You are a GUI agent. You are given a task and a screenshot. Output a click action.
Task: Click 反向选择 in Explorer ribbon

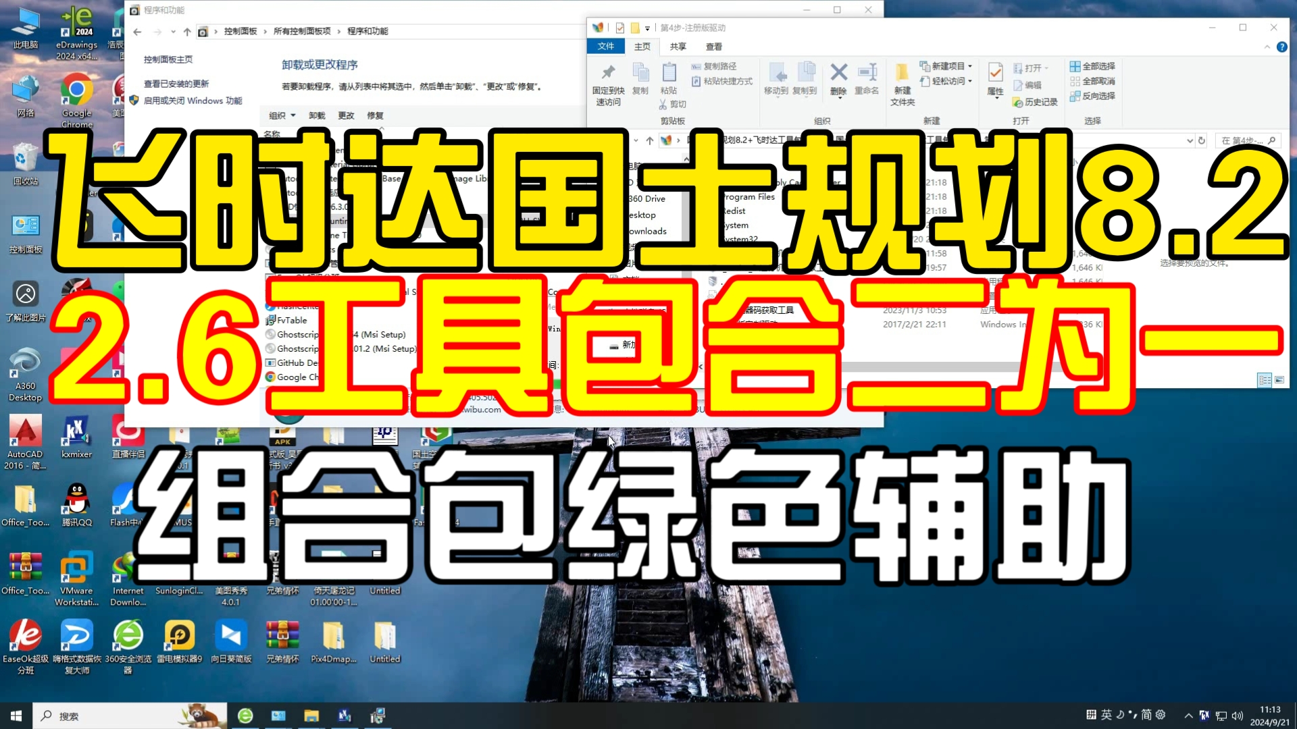tap(1092, 96)
